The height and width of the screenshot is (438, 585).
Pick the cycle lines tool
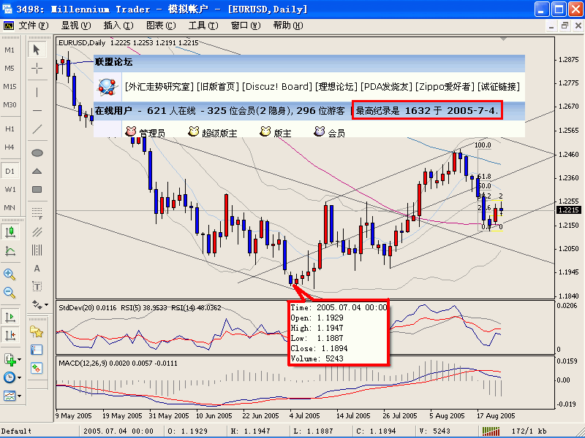(37, 250)
